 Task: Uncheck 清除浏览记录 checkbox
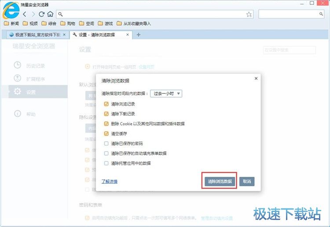click(106, 104)
